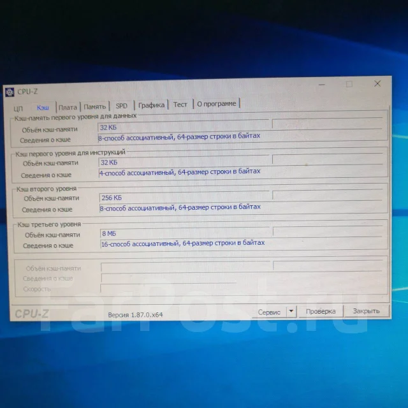Open the О программе tab
This screenshot has width=408, height=408.
tap(217, 103)
